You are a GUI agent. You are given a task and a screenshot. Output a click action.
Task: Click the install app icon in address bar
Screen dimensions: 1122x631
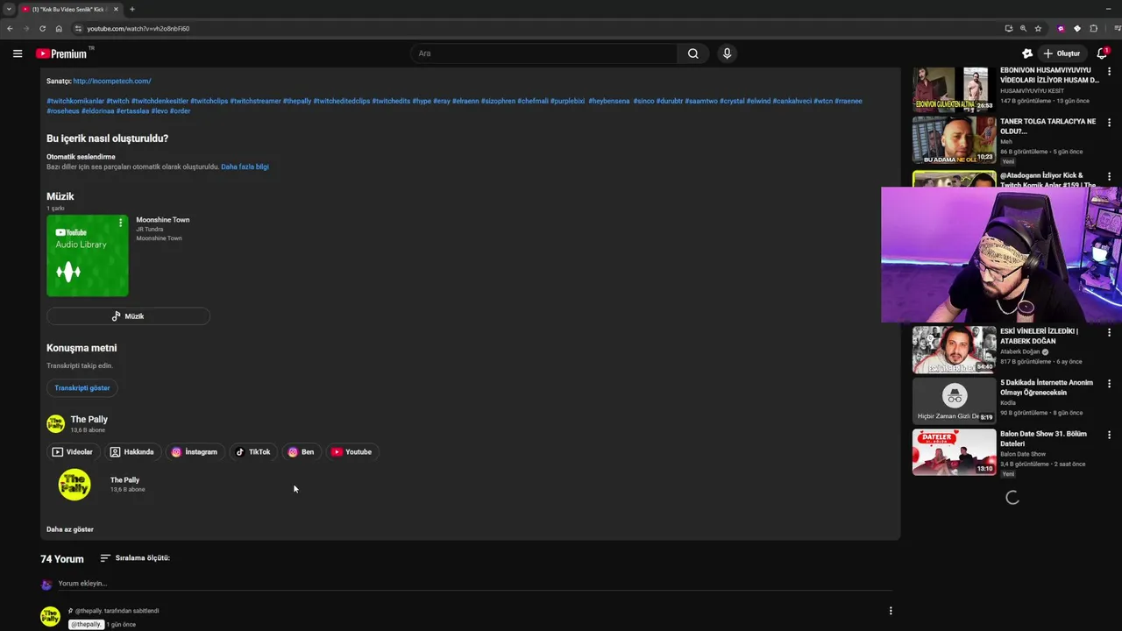point(1008,28)
